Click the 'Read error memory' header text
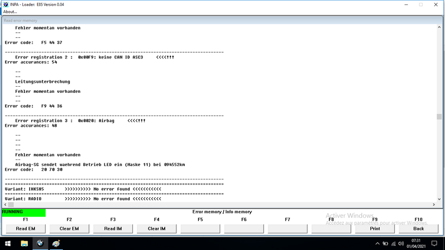This screenshot has width=445, height=250. (x=21, y=21)
